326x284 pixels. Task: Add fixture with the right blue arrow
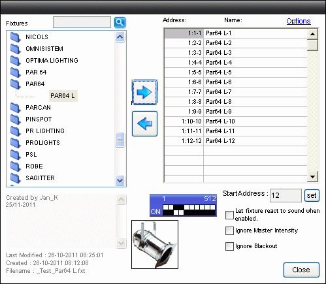click(144, 92)
